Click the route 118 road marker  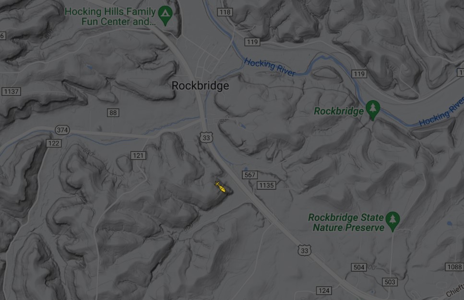(x=225, y=12)
